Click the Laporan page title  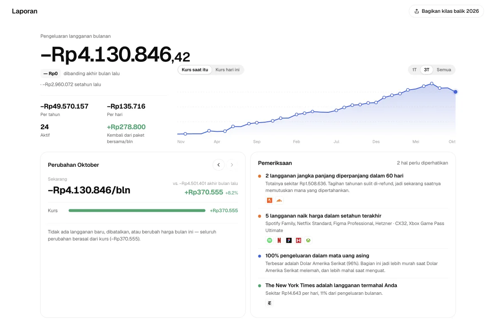[x=25, y=11]
